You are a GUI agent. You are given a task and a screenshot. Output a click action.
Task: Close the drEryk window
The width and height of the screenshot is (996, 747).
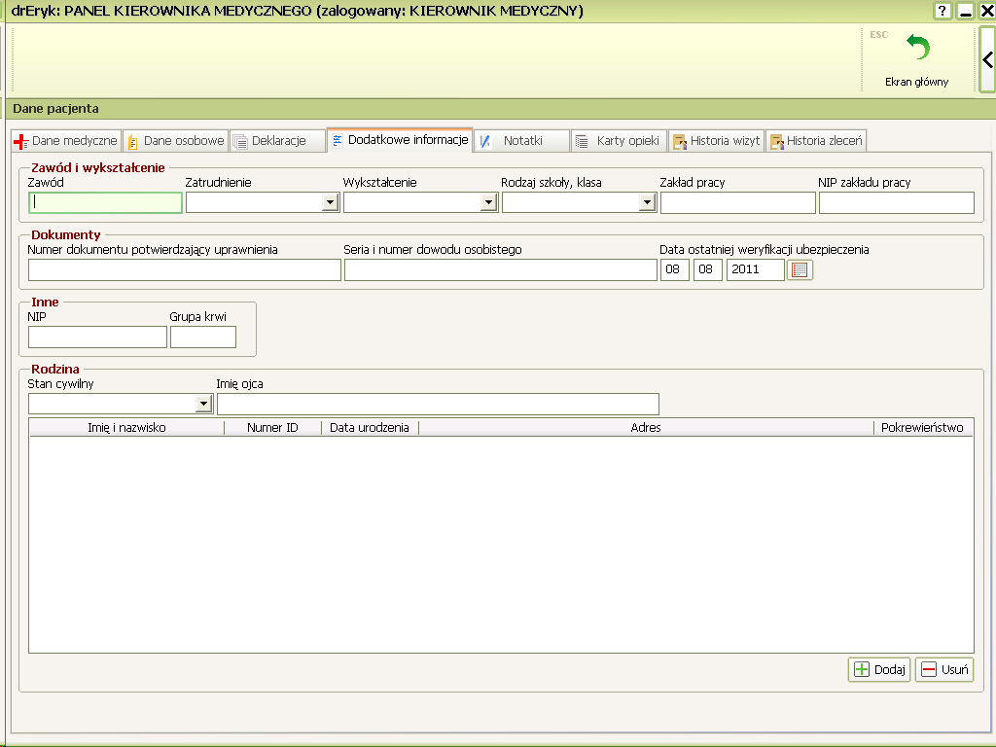987,11
